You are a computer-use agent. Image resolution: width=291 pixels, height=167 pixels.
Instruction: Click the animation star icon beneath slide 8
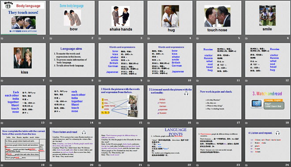(51, 80)
